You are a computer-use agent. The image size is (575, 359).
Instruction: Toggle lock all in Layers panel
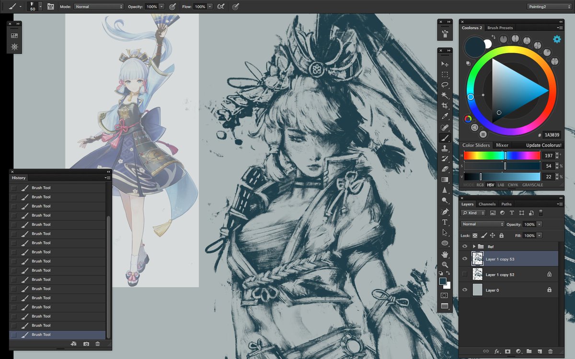pos(502,236)
